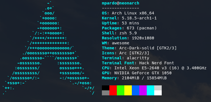The image size is (211, 102).
Task: Click the green color block
Action: click(x=120, y=90)
